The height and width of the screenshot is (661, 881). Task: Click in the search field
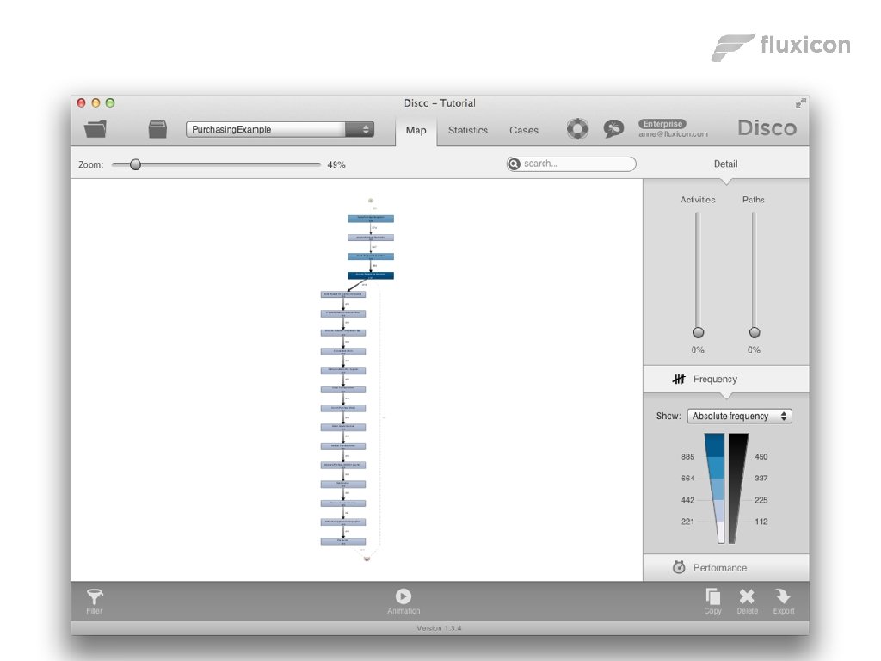(571, 164)
